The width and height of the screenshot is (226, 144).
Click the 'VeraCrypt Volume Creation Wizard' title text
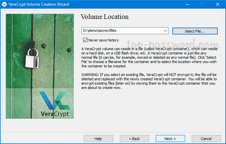tap(39, 4)
